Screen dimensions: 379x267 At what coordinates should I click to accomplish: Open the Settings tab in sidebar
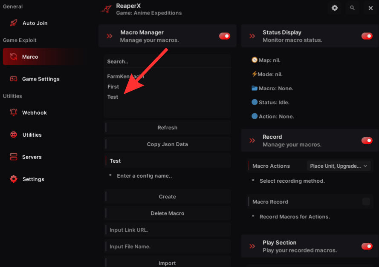coord(45,179)
